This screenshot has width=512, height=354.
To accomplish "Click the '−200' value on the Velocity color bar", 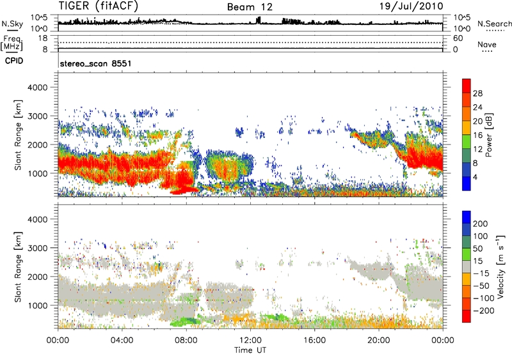I will click(x=483, y=311).
